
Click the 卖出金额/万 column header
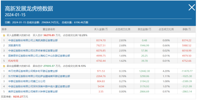tap(145, 29)
